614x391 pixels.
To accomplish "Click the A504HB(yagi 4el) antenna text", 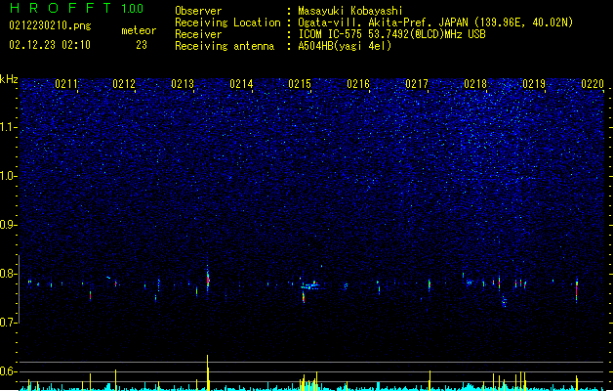I will 345,46.
